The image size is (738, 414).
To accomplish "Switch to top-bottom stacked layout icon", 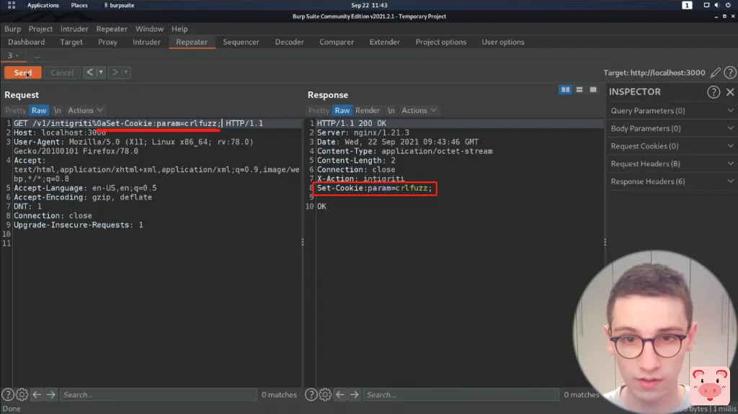I will click(579, 90).
